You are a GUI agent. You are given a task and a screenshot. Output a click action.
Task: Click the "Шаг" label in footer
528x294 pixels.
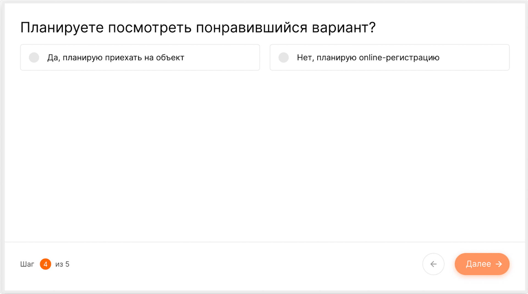(x=27, y=264)
